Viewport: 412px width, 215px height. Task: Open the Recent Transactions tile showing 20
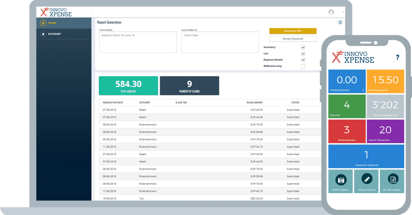click(x=385, y=131)
